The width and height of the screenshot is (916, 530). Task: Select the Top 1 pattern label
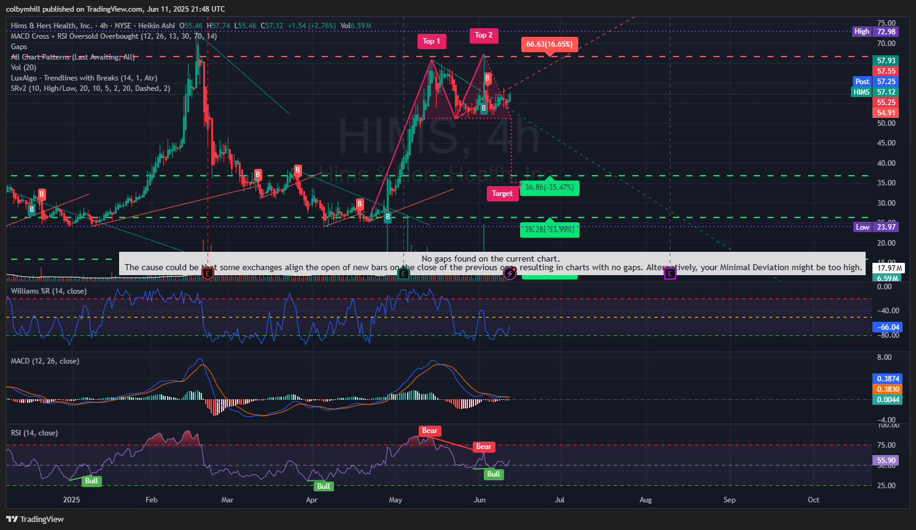click(x=432, y=41)
